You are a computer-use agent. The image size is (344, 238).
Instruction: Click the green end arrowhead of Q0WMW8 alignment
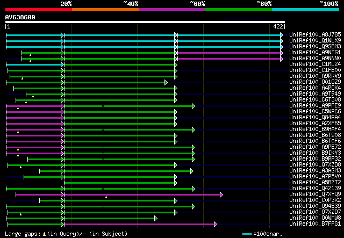156,218
